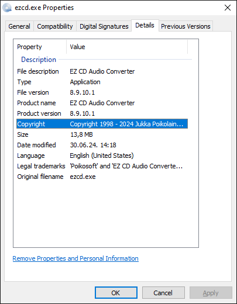Select the Legal trademarks row
This screenshot has width=237, height=304.
(102, 166)
